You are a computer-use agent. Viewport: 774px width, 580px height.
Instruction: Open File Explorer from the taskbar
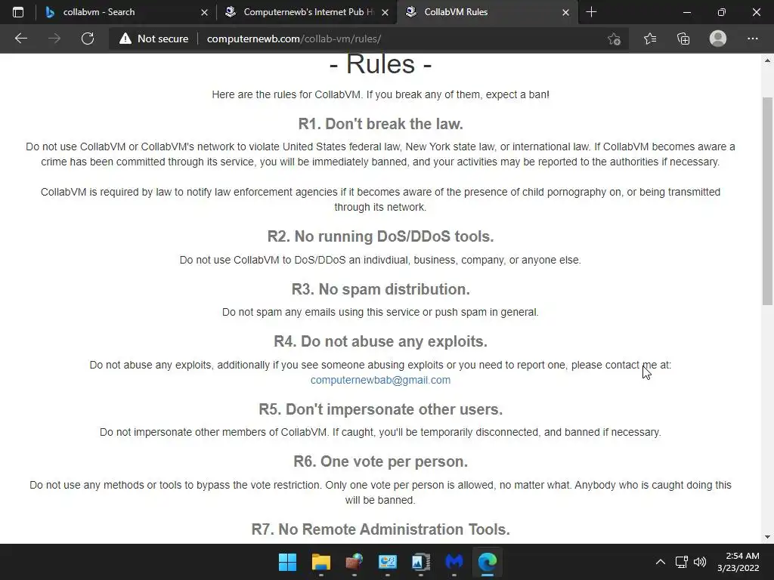[x=320, y=562]
